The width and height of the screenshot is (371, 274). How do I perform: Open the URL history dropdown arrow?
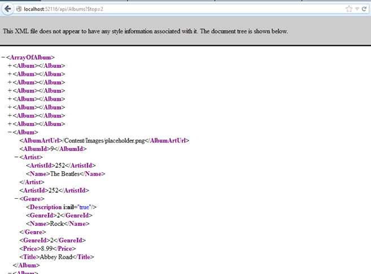point(357,9)
